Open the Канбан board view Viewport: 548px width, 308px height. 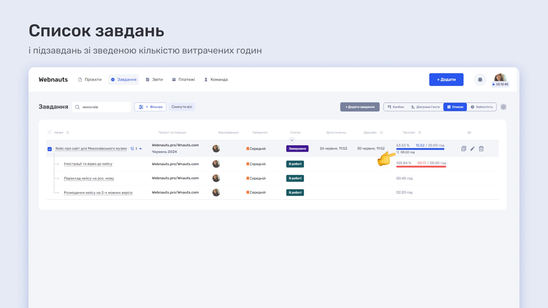(x=396, y=107)
